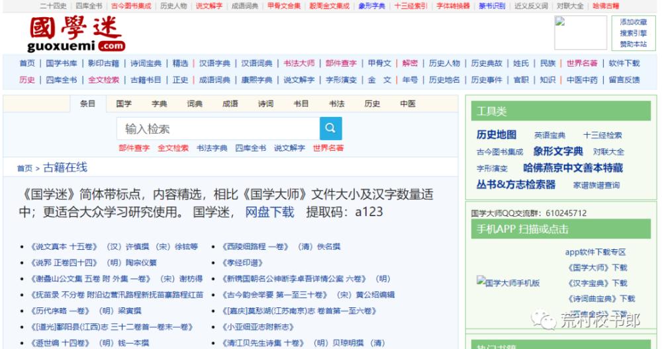
Task: Open 留言反馈 in the second nav row
Action: coord(624,80)
